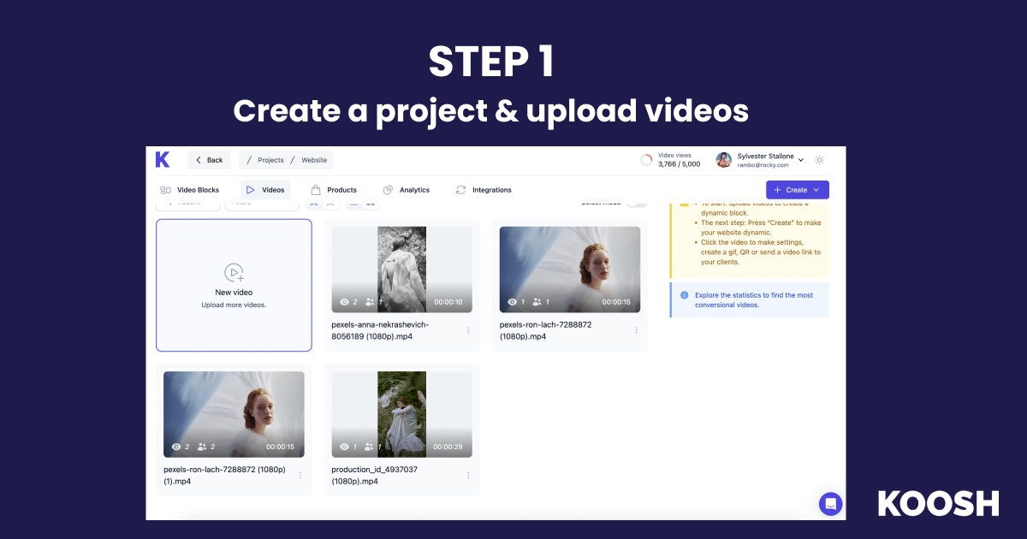Image resolution: width=1027 pixels, height=539 pixels.
Task: Open the Analytics tab
Action: click(406, 190)
